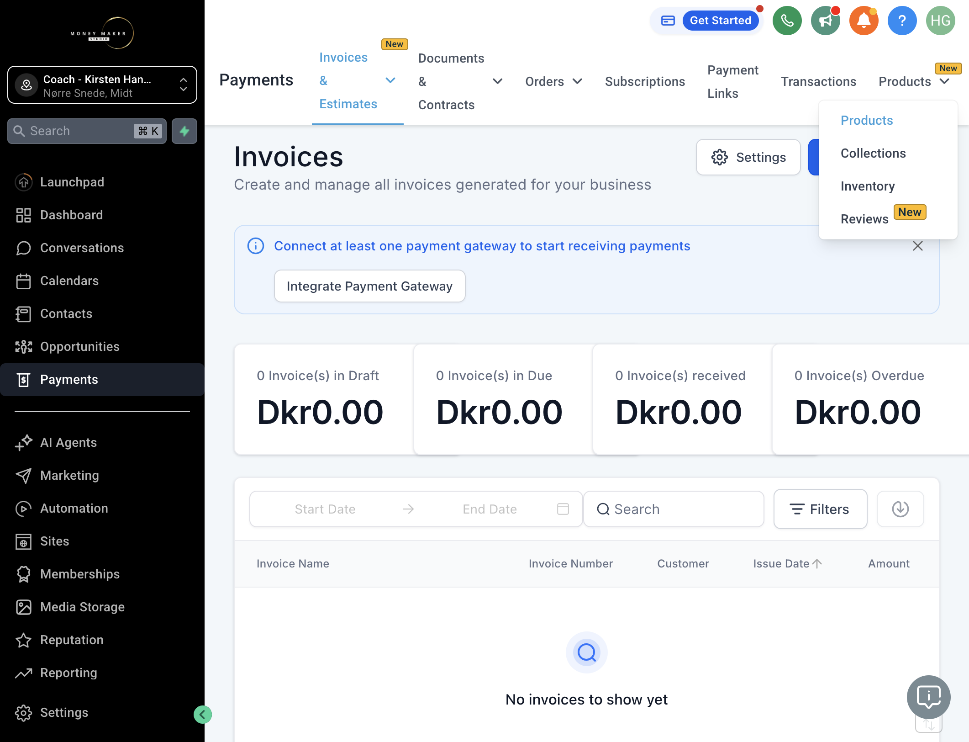Click the Get Started button

click(720, 21)
